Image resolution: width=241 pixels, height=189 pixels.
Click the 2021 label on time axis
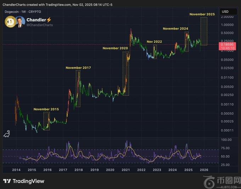point(126,170)
